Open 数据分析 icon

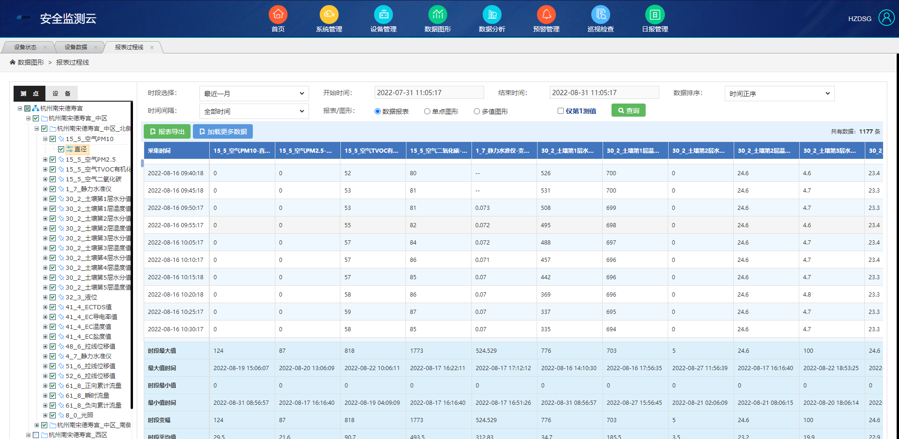[x=492, y=14]
